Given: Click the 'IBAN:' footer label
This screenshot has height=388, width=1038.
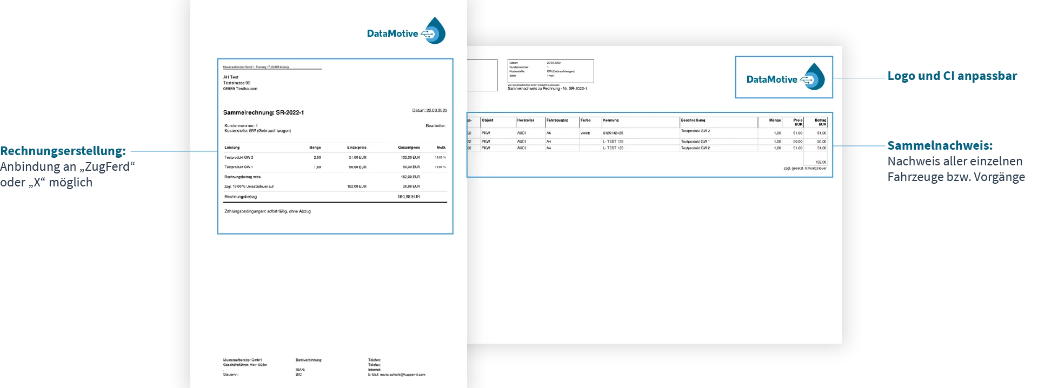Looking at the screenshot, I should 300,370.
